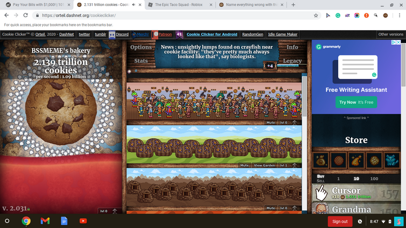The image size is (406, 228).
Task: Switch to the Pay Your Bills with $1,000 tab
Action: pyautogui.click(x=38, y=5)
